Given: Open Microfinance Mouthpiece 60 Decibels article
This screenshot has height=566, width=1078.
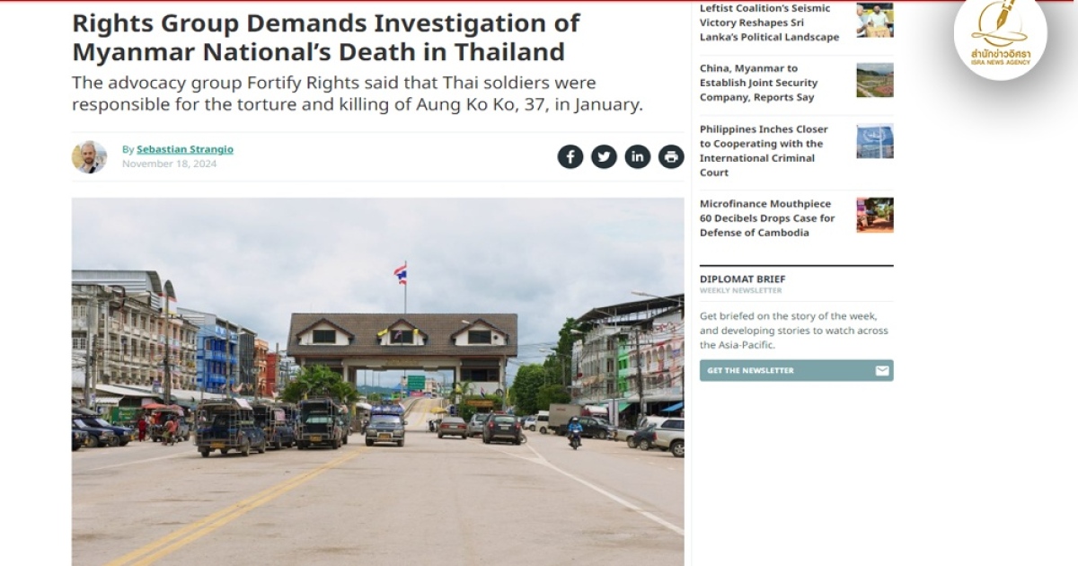Looking at the screenshot, I should (x=767, y=218).
